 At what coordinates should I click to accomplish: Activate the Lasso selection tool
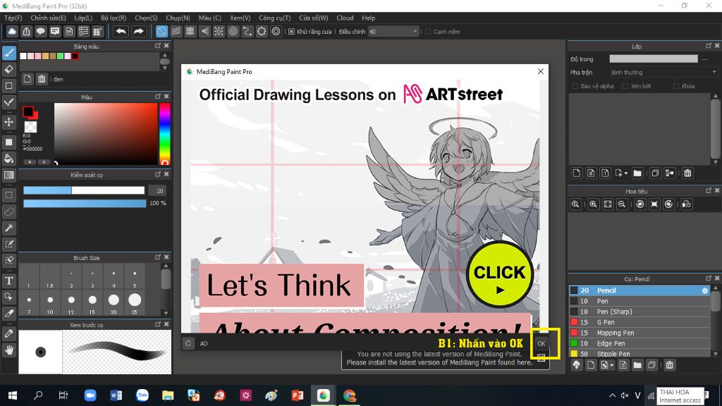pos(8,211)
